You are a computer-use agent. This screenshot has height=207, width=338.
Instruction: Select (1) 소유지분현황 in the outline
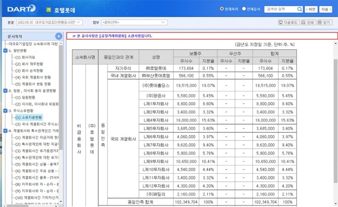[29, 118]
